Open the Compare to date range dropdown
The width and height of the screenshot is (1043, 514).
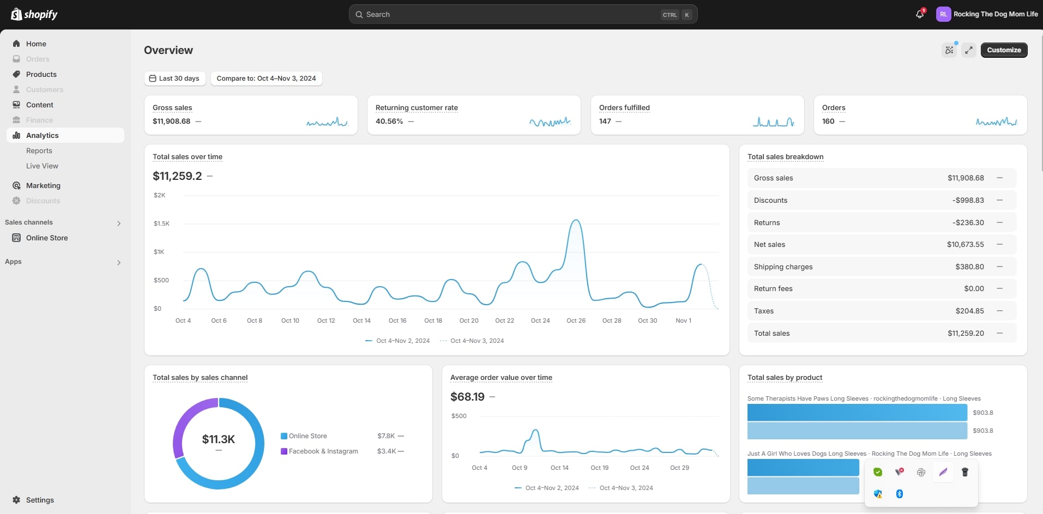[x=266, y=78]
